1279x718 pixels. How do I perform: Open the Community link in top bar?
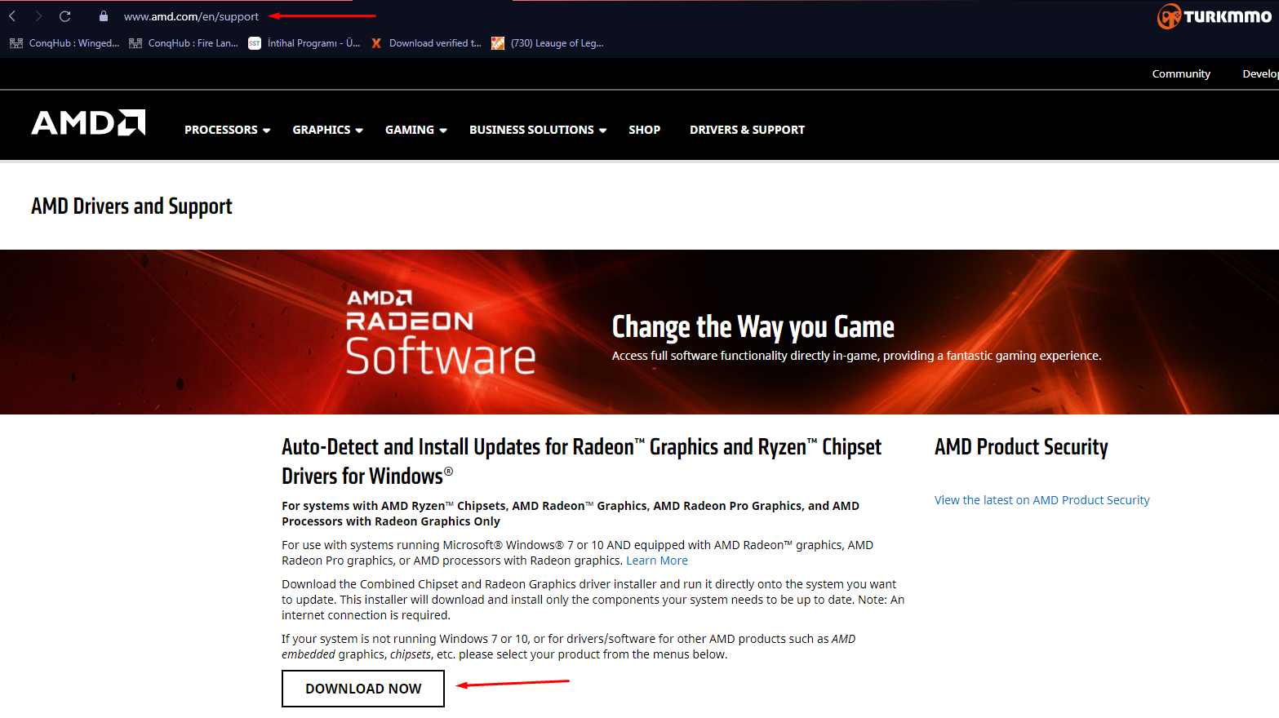1181,73
